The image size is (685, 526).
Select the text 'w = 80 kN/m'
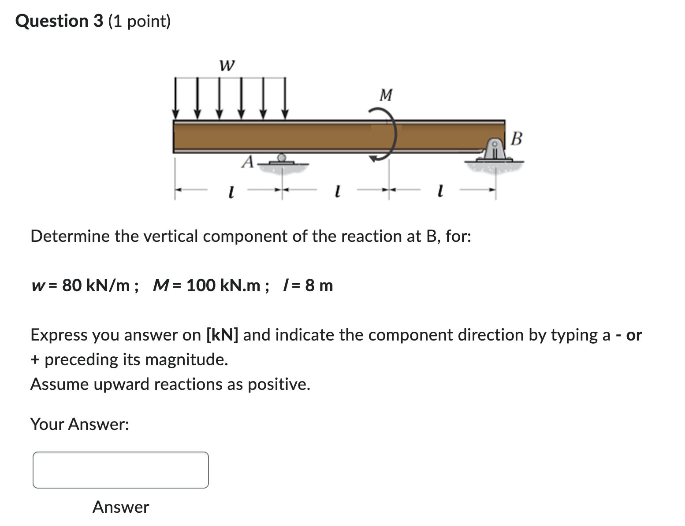point(82,285)
